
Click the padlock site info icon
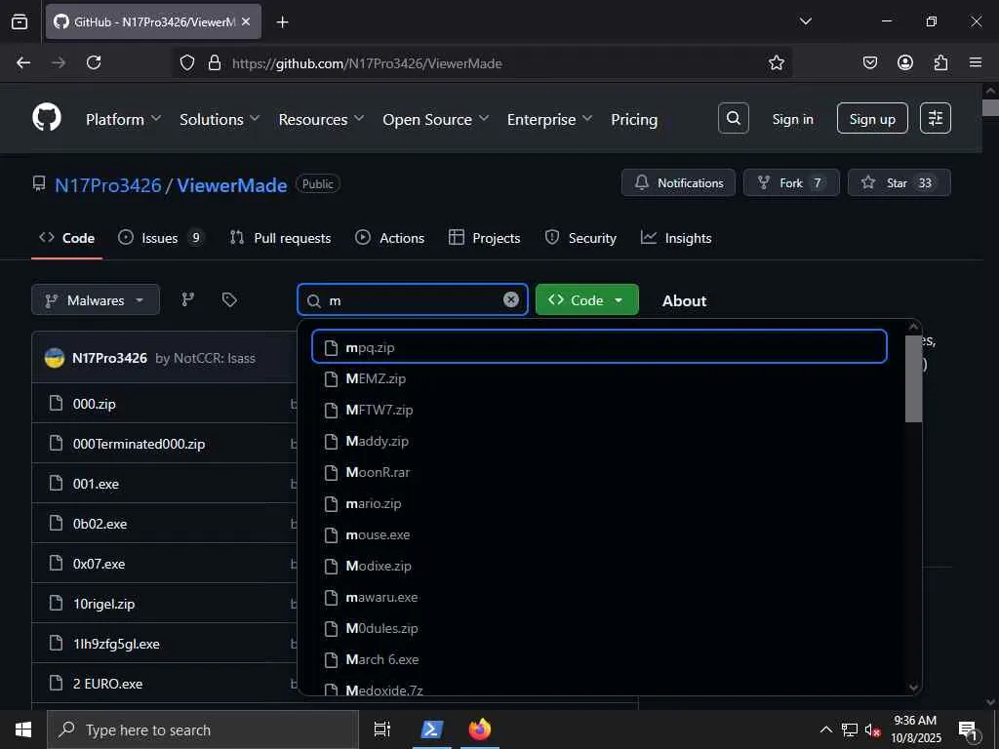coord(215,62)
